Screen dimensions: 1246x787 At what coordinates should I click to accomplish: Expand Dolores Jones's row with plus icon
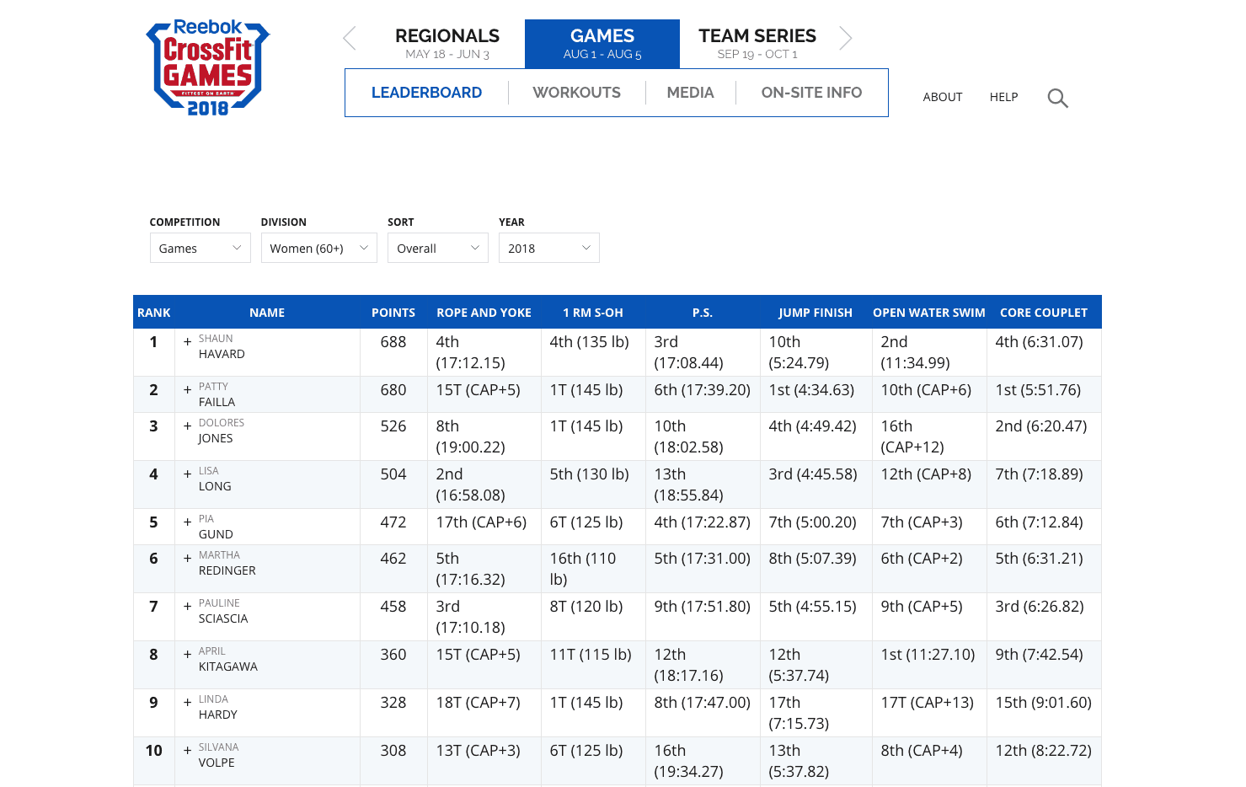click(x=187, y=426)
